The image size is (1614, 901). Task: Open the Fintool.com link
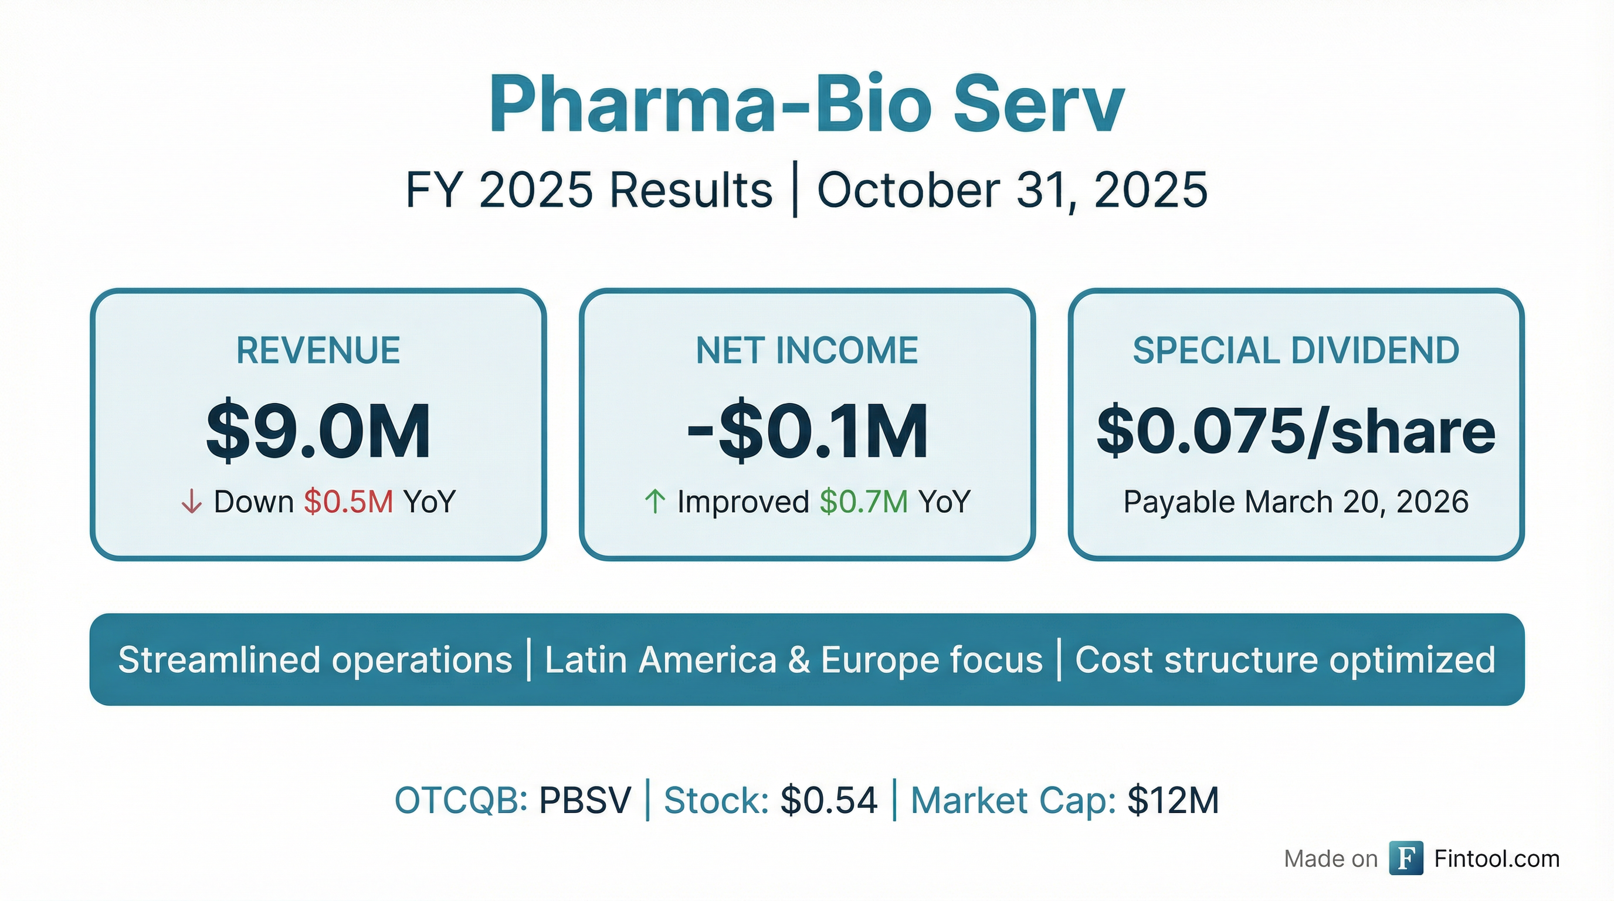point(1496,858)
